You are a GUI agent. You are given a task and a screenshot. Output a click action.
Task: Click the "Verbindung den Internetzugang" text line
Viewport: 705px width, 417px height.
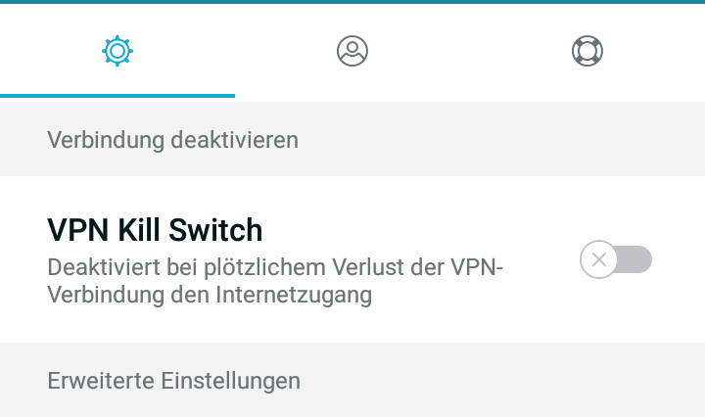click(210, 296)
